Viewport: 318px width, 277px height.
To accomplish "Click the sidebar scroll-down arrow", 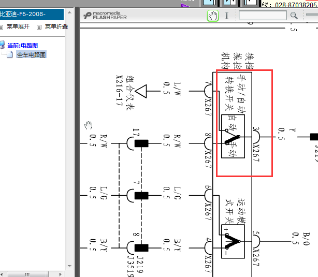I will (69, 266).
